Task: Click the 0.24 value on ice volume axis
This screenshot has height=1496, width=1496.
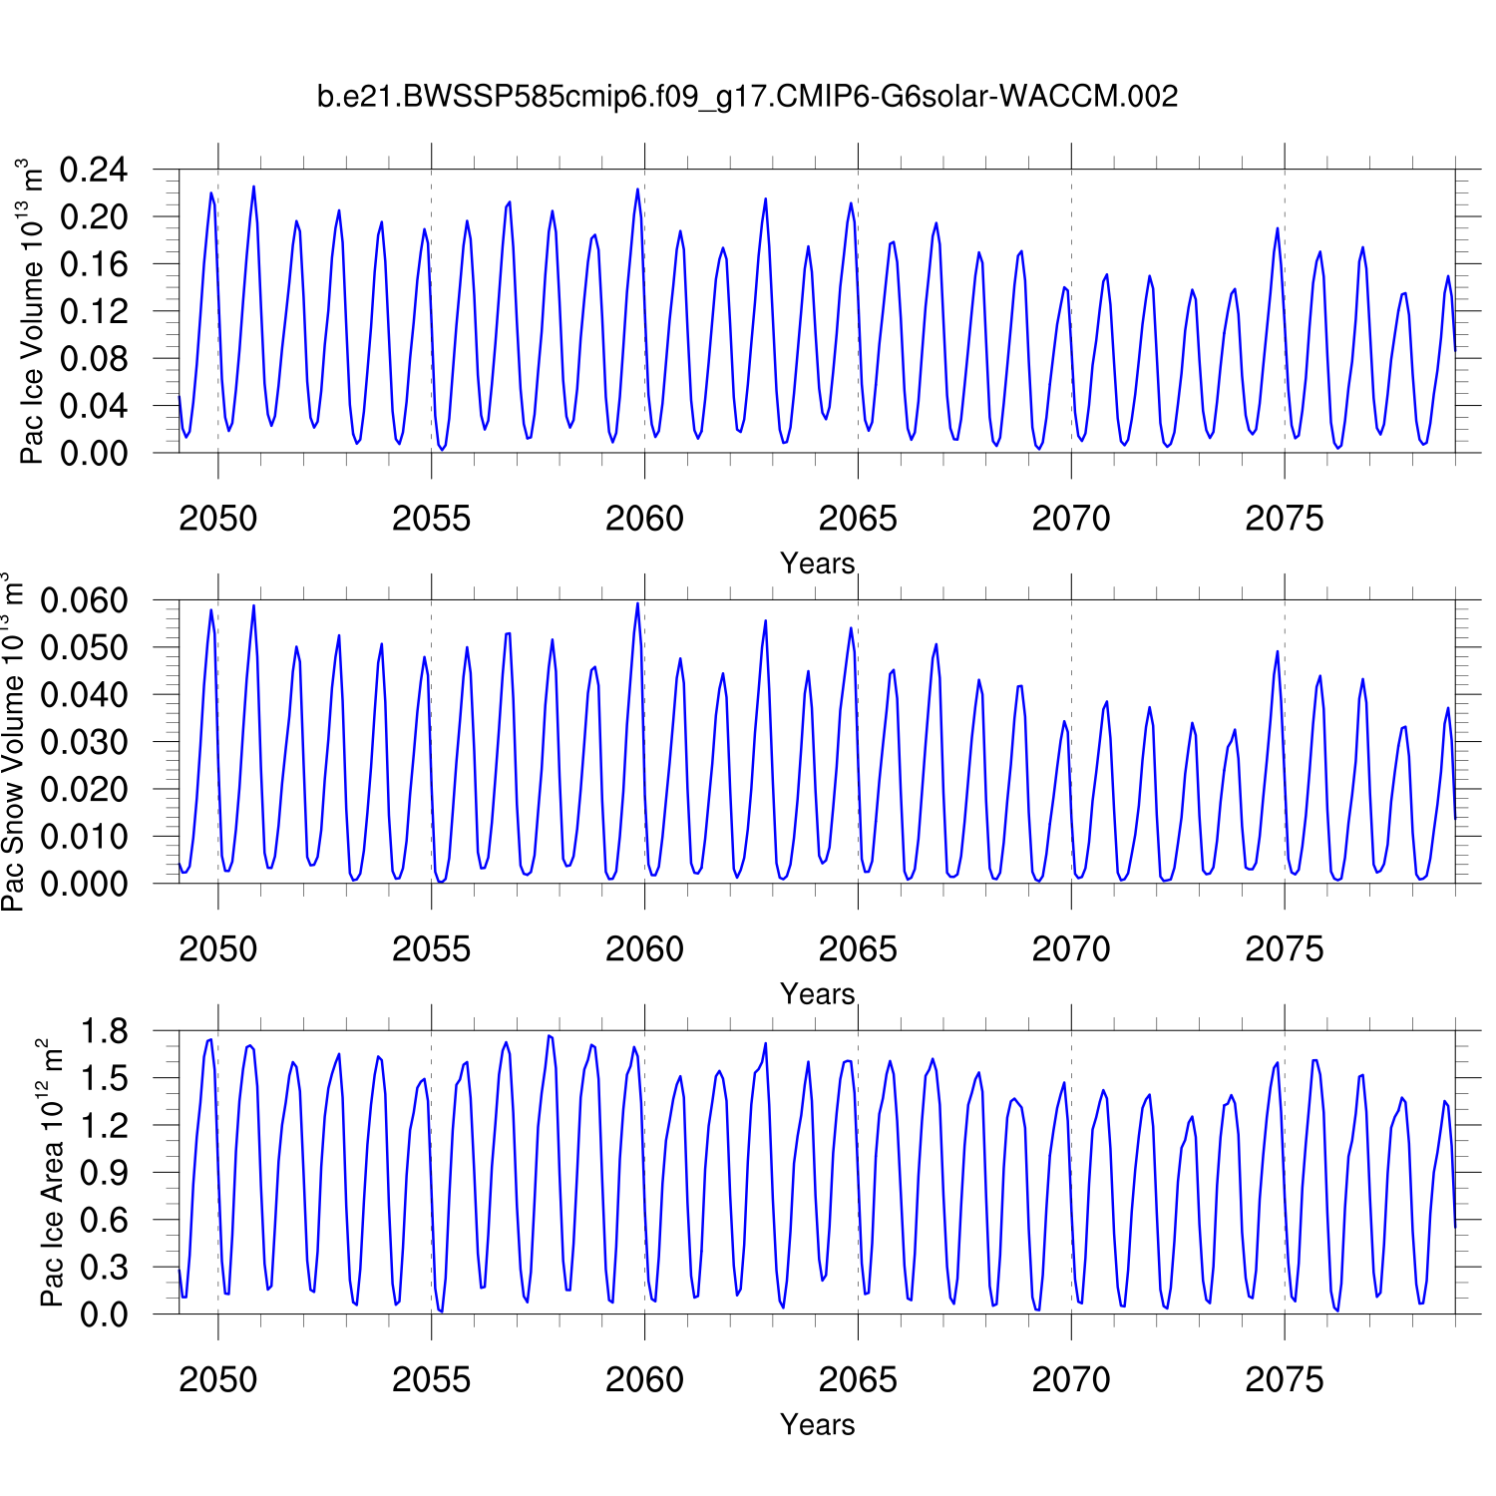Action: click(94, 171)
